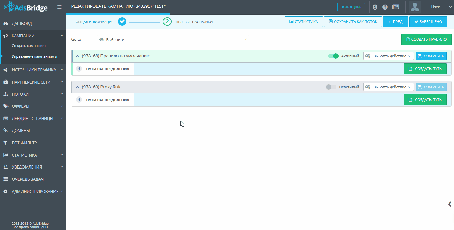
Task: Enable the Неактивный switch for Proxy Rule
Action: (x=331, y=87)
